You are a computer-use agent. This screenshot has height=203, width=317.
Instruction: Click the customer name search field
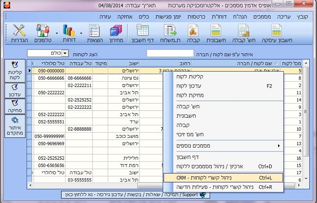[170, 53]
